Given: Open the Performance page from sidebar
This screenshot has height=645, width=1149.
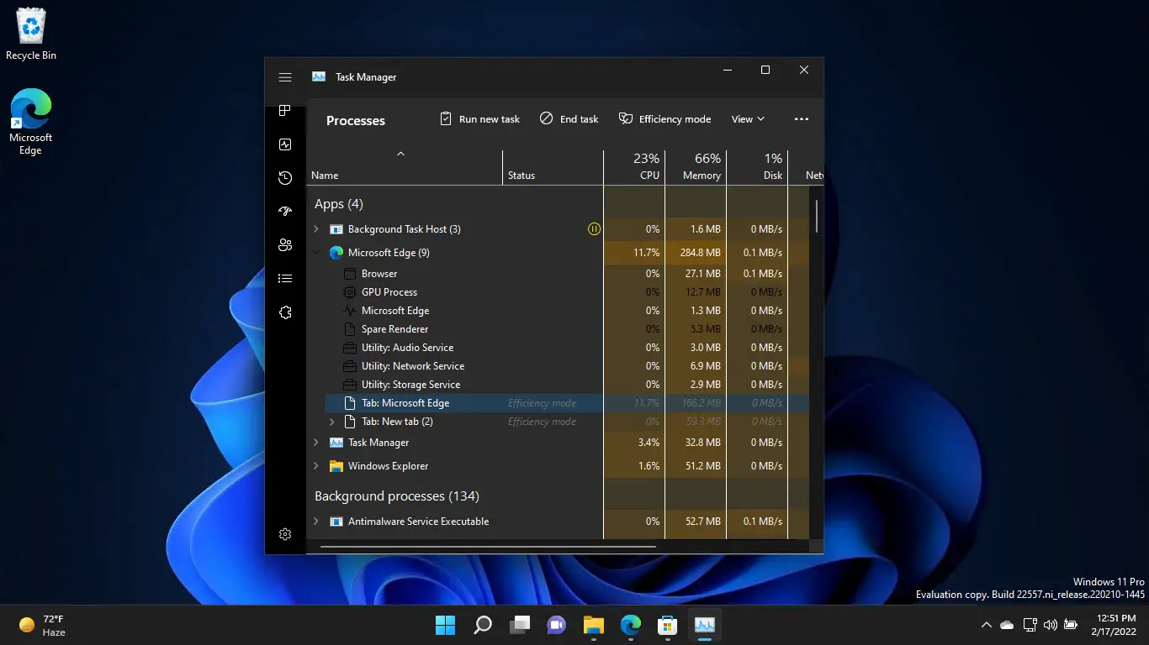Looking at the screenshot, I should 285,144.
